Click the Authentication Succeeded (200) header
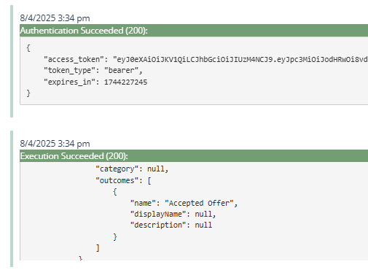The height and width of the screenshot is (278, 368). [x=194, y=31]
